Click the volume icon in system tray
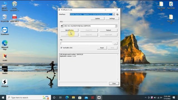This screenshot has height=100, width=178. click(161, 97)
